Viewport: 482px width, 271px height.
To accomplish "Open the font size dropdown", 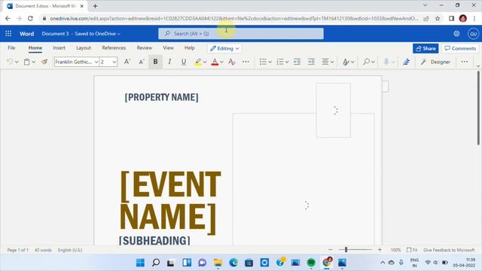I will (114, 62).
